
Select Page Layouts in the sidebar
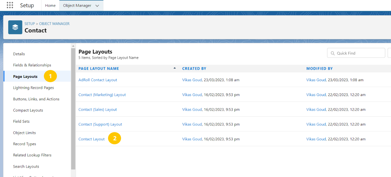[x=25, y=77]
